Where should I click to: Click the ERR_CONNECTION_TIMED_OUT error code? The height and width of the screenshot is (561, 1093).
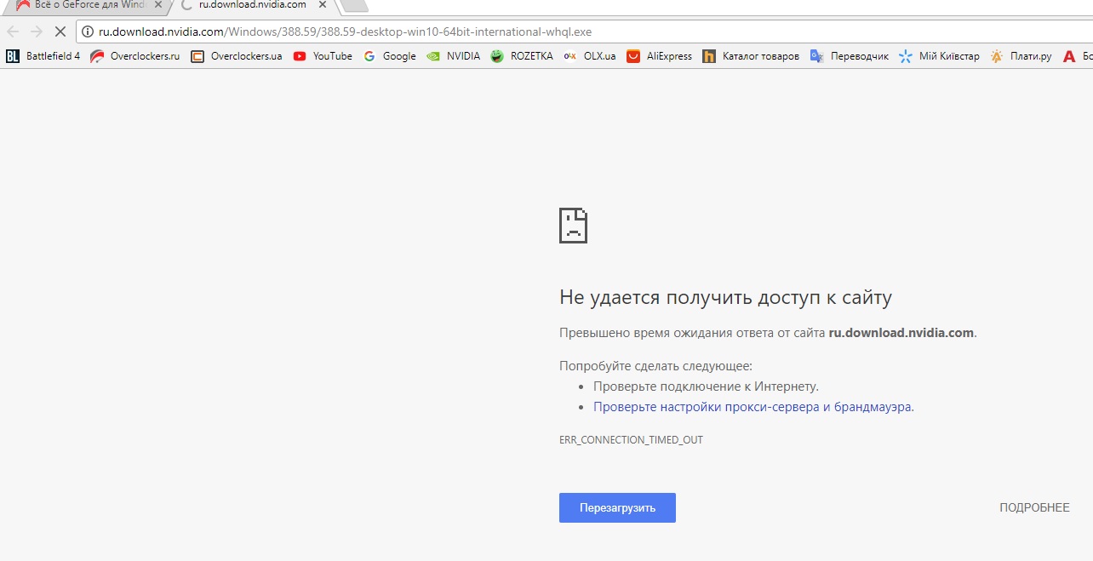click(x=631, y=440)
